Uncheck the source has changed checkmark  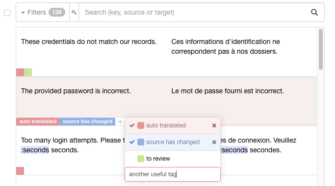[x=132, y=142]
